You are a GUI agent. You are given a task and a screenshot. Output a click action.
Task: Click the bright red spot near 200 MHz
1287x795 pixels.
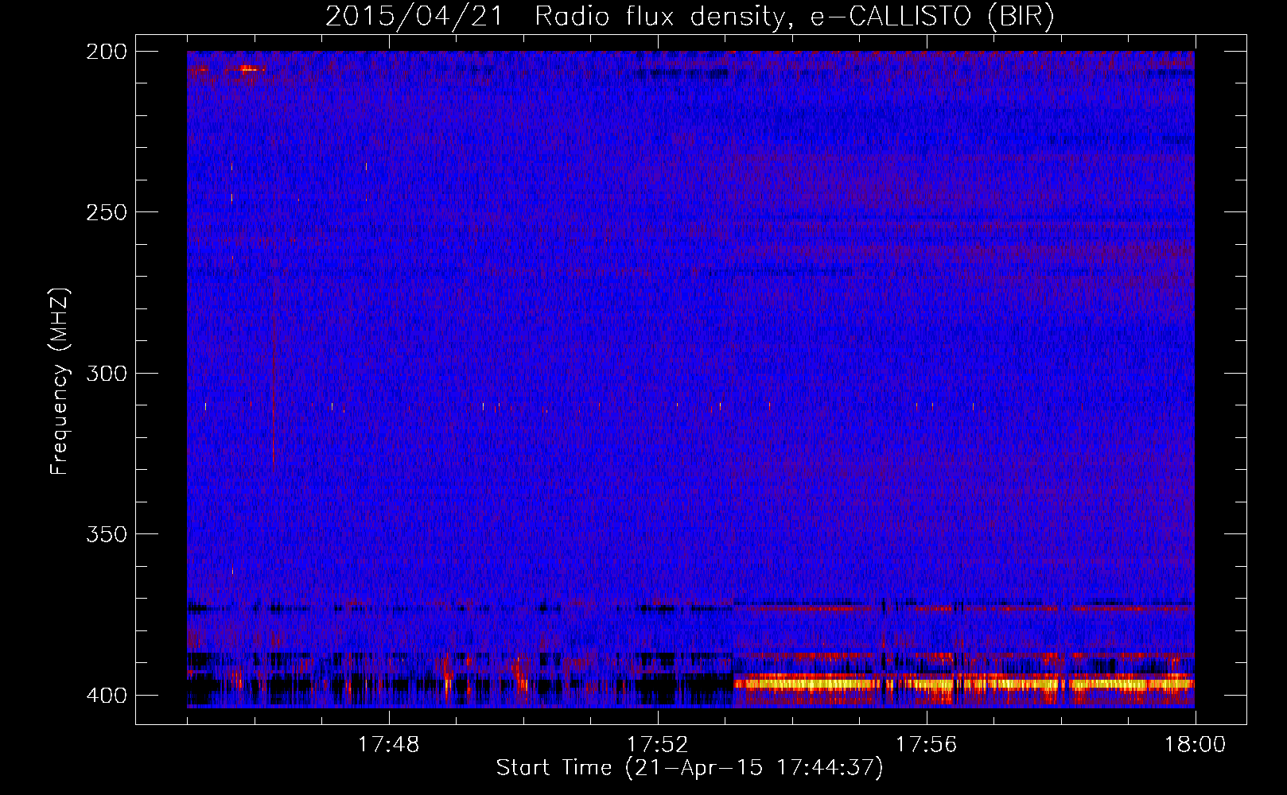[249, 69]
